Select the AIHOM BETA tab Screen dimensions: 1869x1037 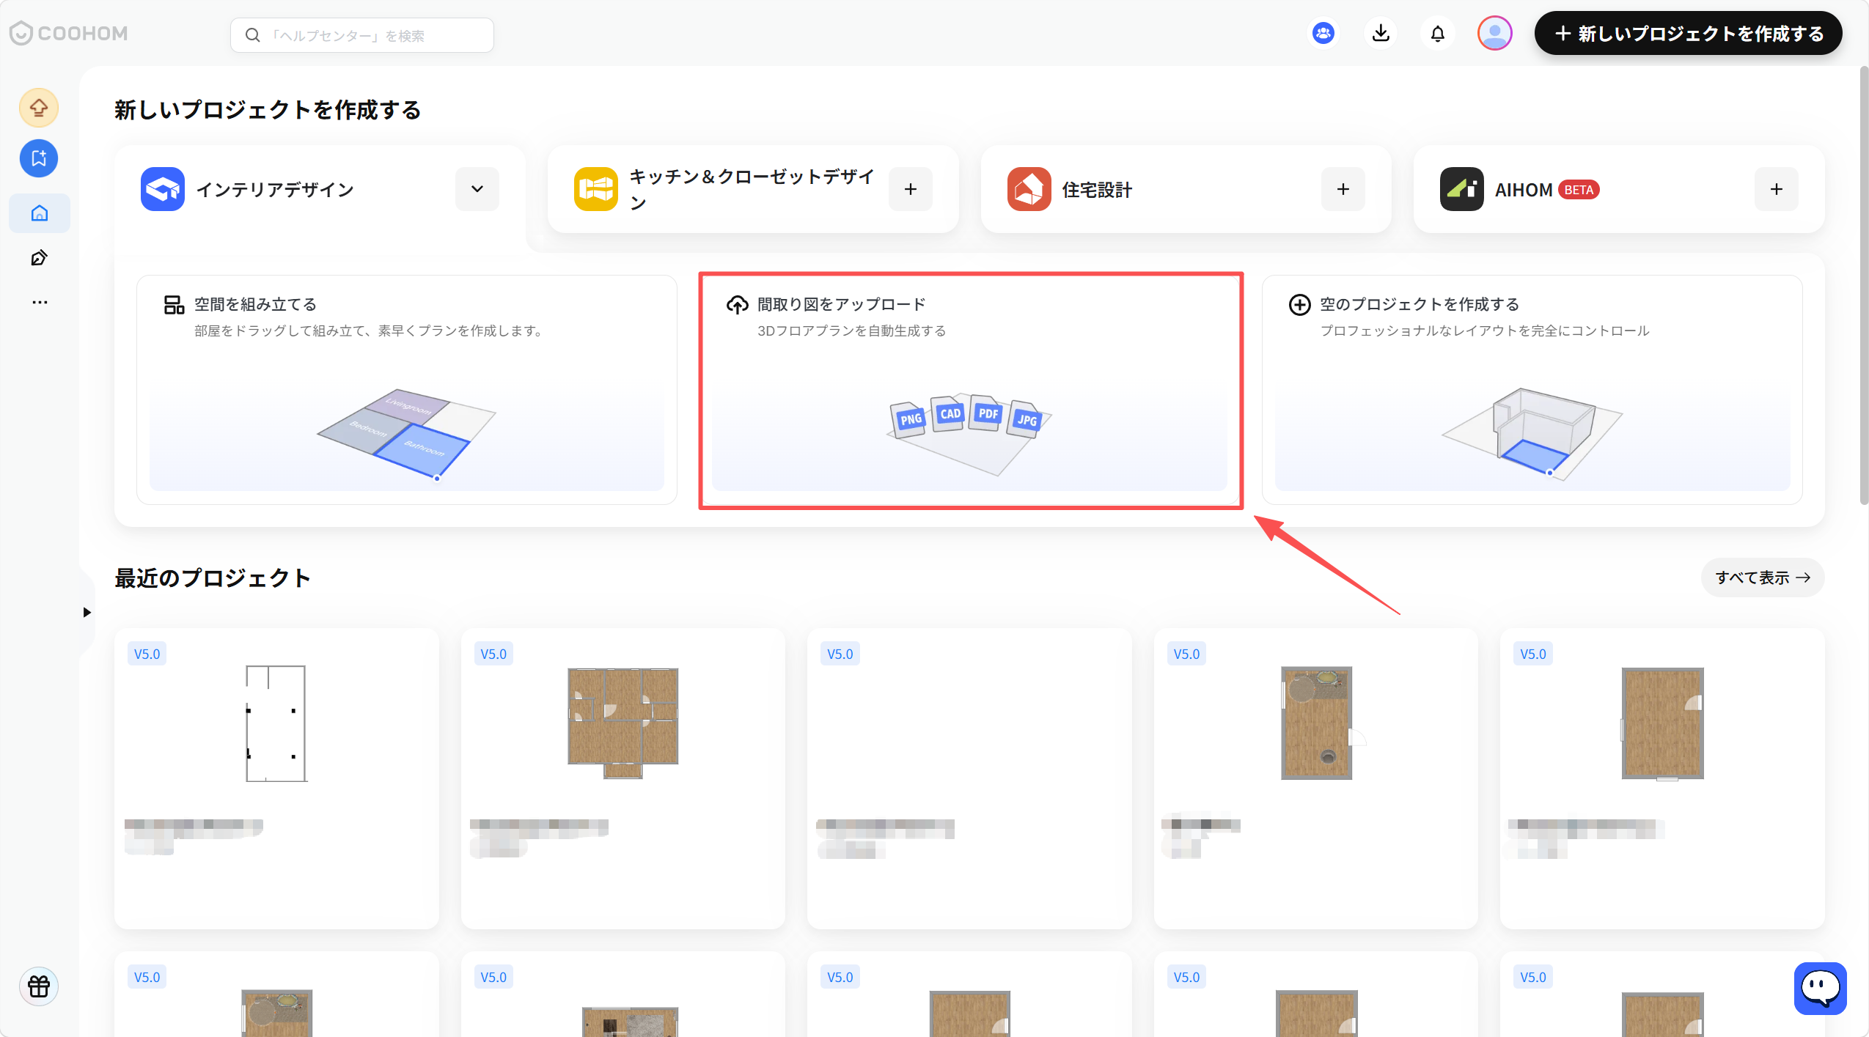coord(1619,189)
